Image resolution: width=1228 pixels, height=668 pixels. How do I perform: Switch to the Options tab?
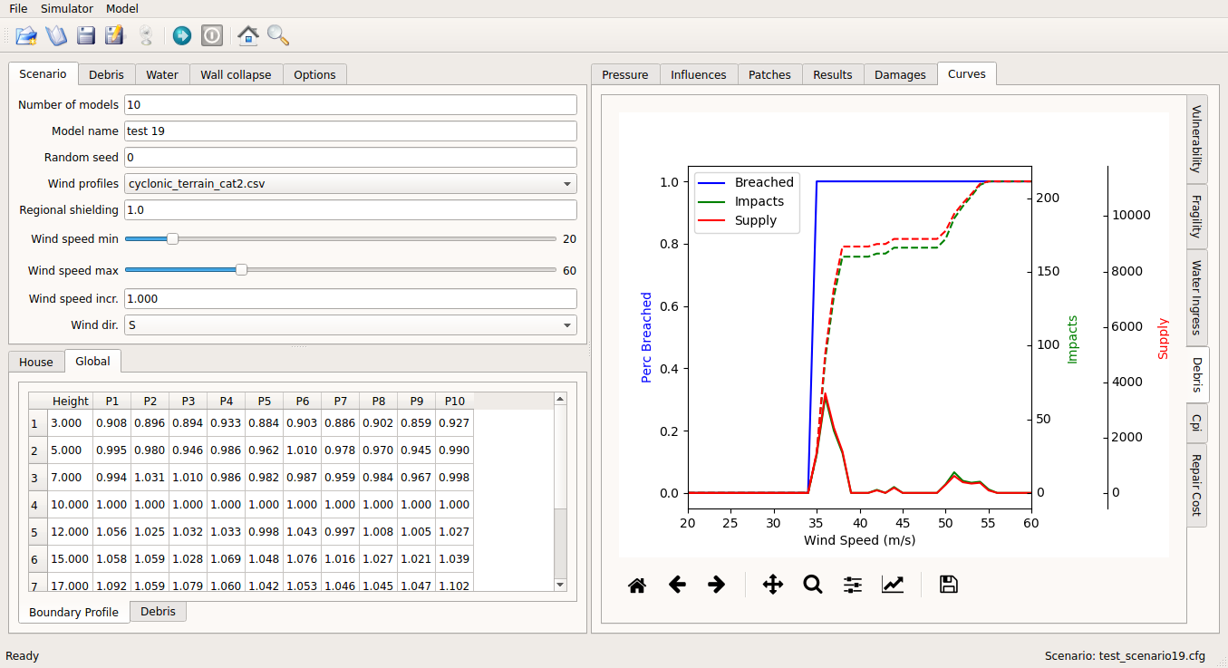(x=314, y=74)
